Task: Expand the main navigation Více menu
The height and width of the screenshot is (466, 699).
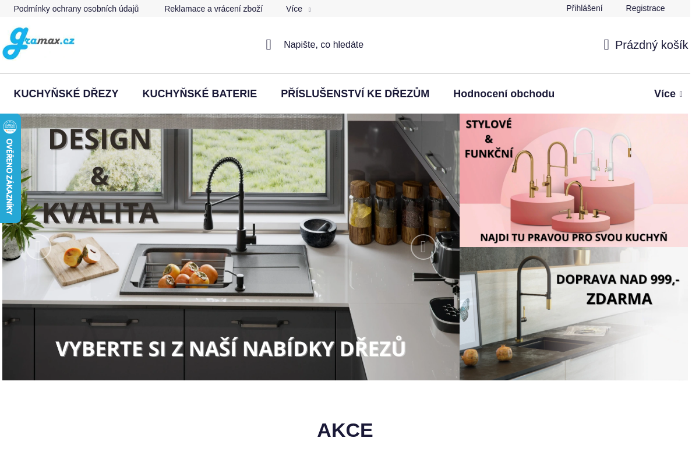Action: click(668, 94)
